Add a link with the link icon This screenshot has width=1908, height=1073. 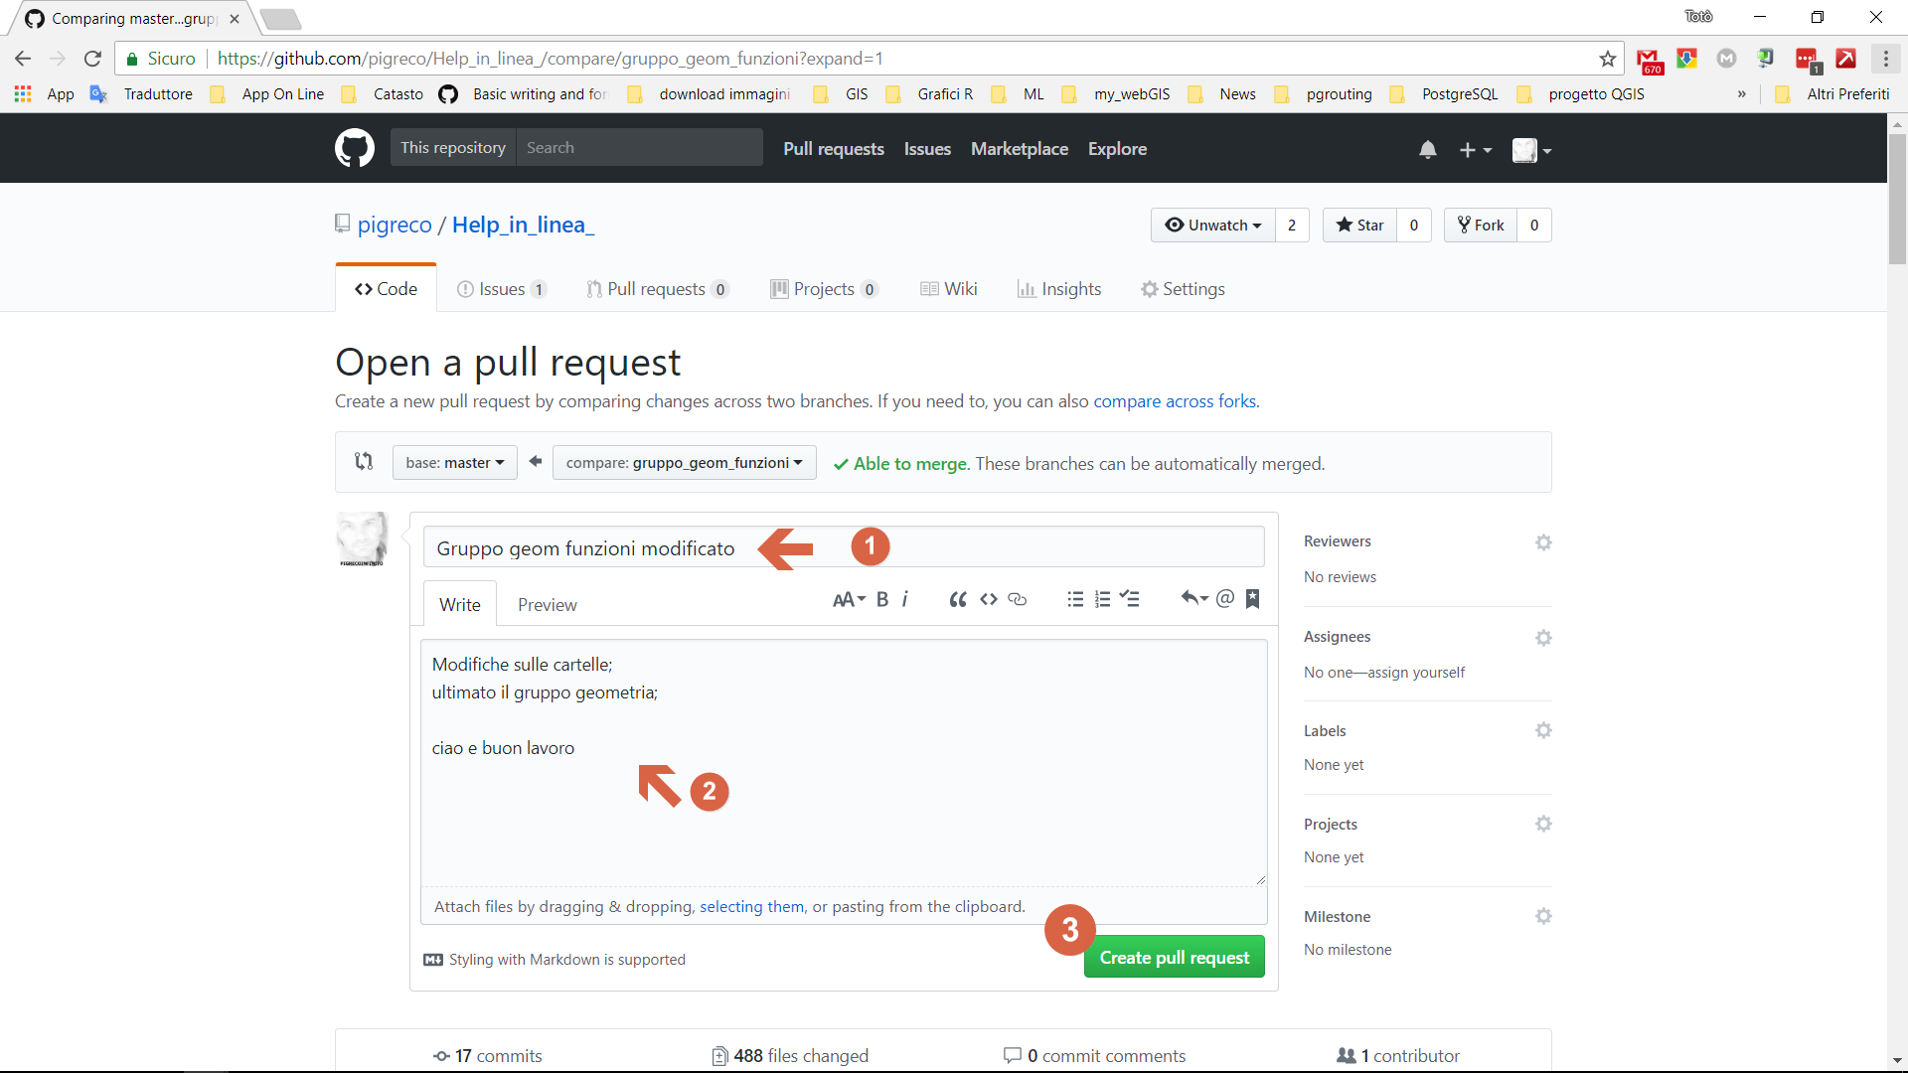[1017, 599]
